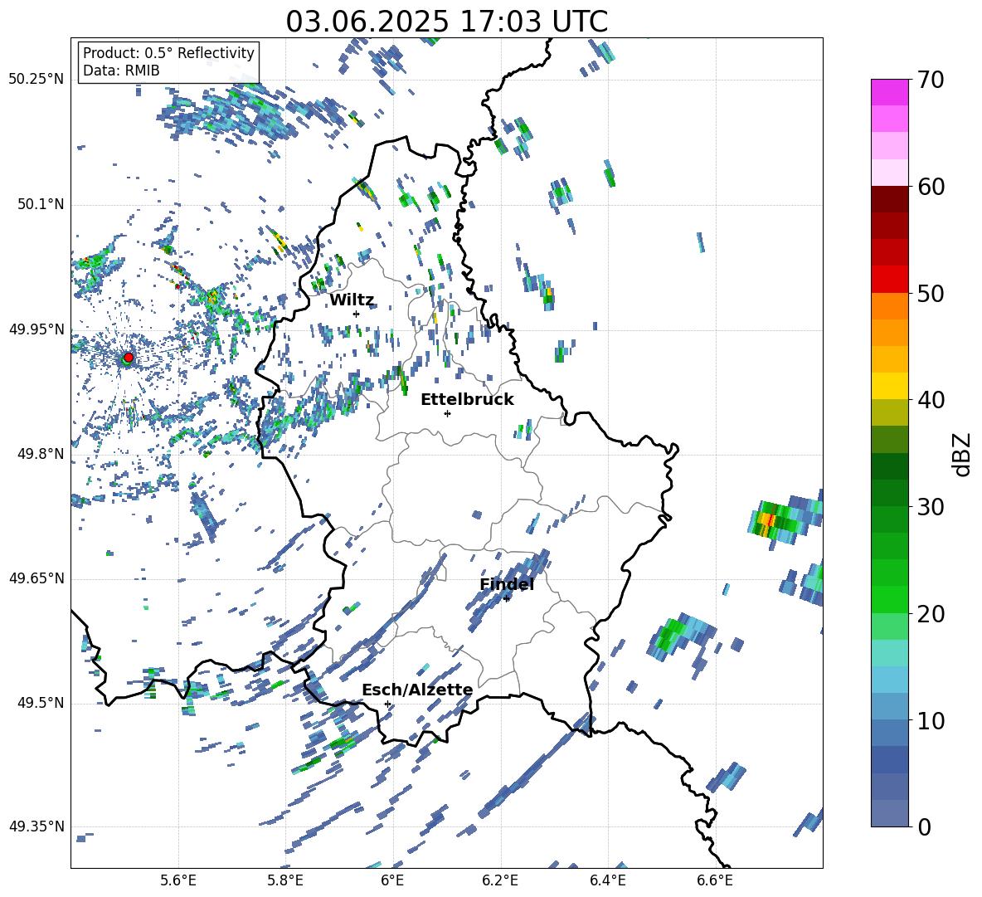Screen dimensions: 982x897
Task: Click the colorbar tick label 70
Action: (x=931, y=80)
